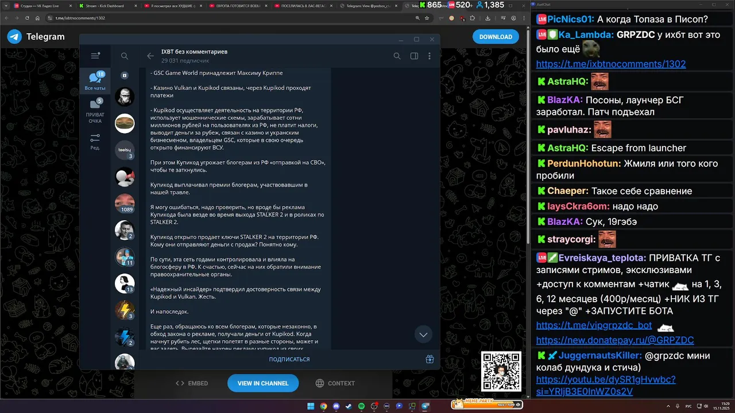Open the lightning-bolt avatar chat with 3 unread
Image resolution: width=735 pixels, height=413 pixels.
(125, 310)
